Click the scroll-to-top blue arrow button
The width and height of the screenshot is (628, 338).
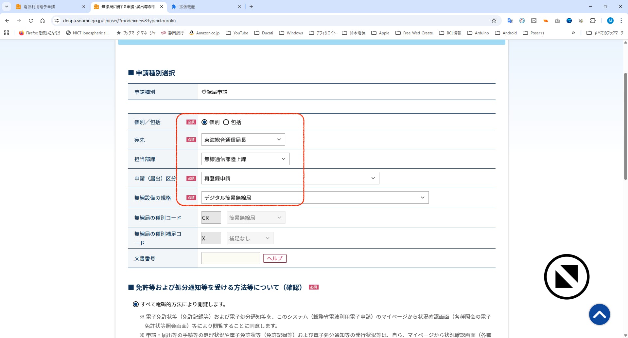(599, 314)
